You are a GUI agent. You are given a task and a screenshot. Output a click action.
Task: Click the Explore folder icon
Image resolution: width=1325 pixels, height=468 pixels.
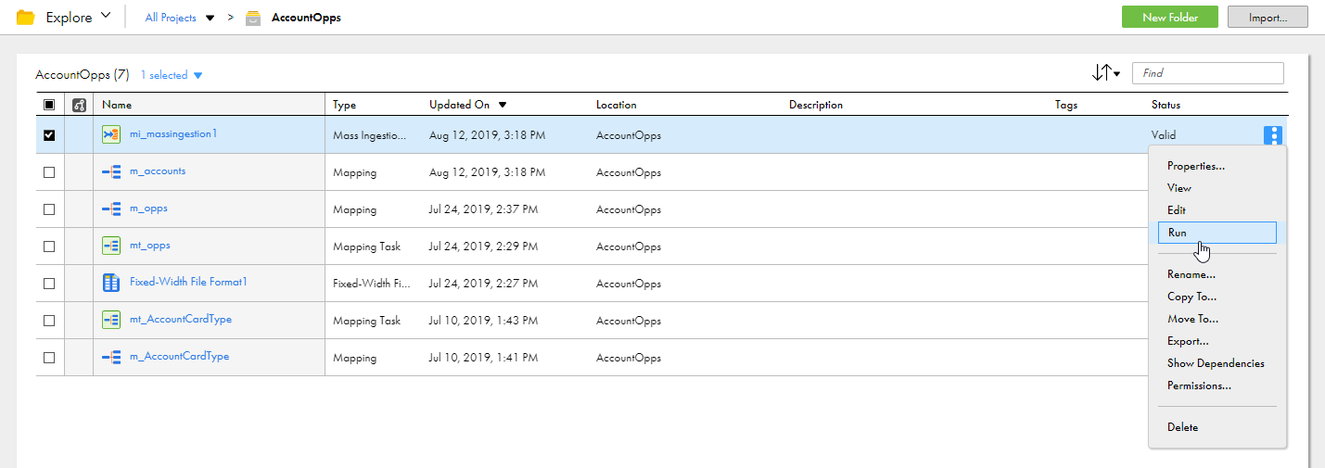pyautogui.click(x=26, y=18)
